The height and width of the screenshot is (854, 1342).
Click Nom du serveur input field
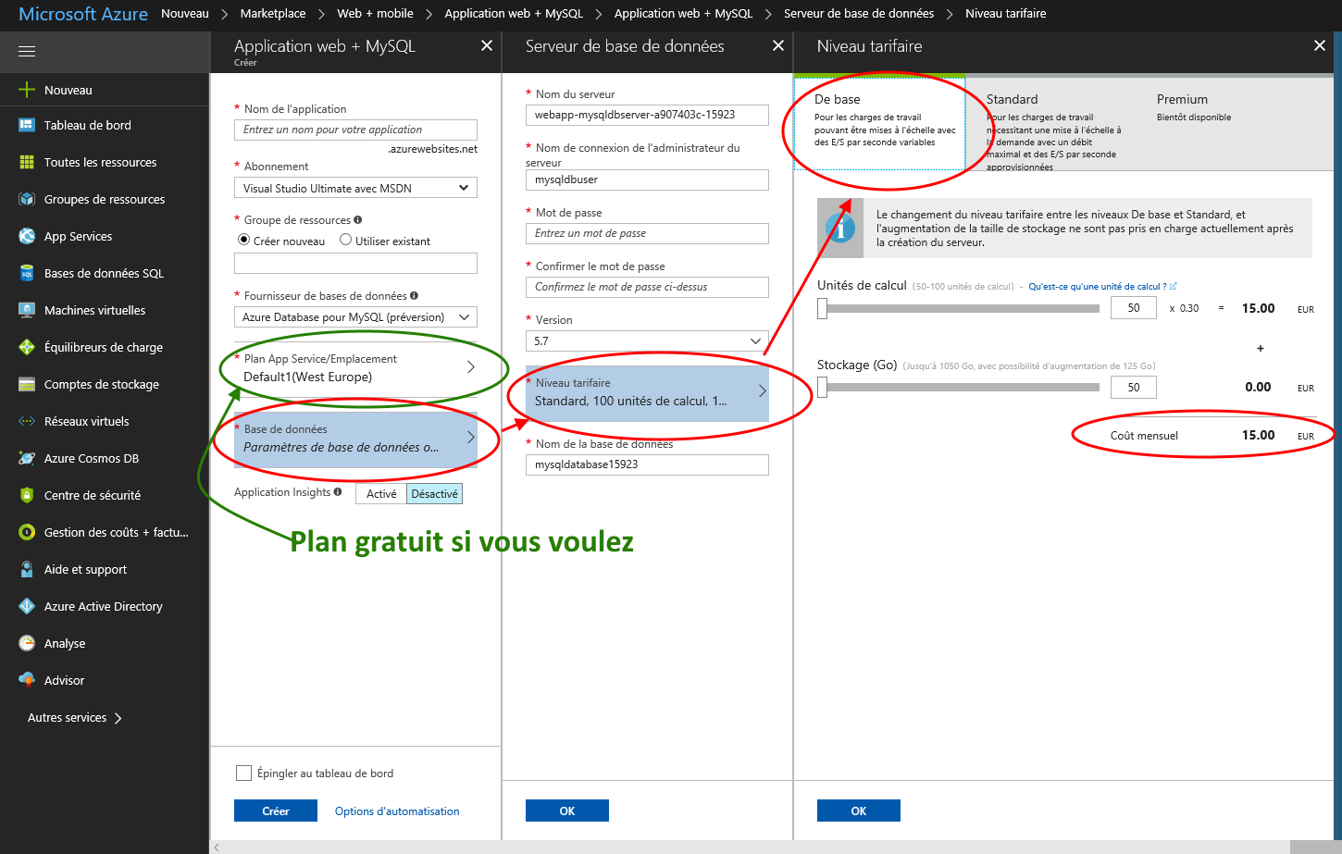(x=647, y=115)
